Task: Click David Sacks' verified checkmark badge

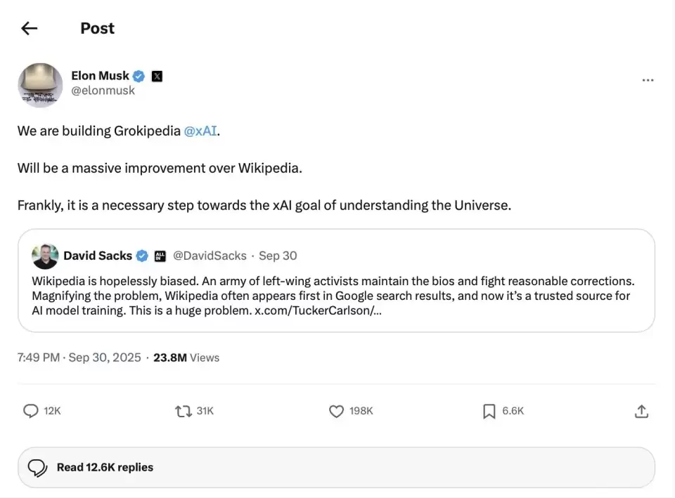Action: coord(141,256)
